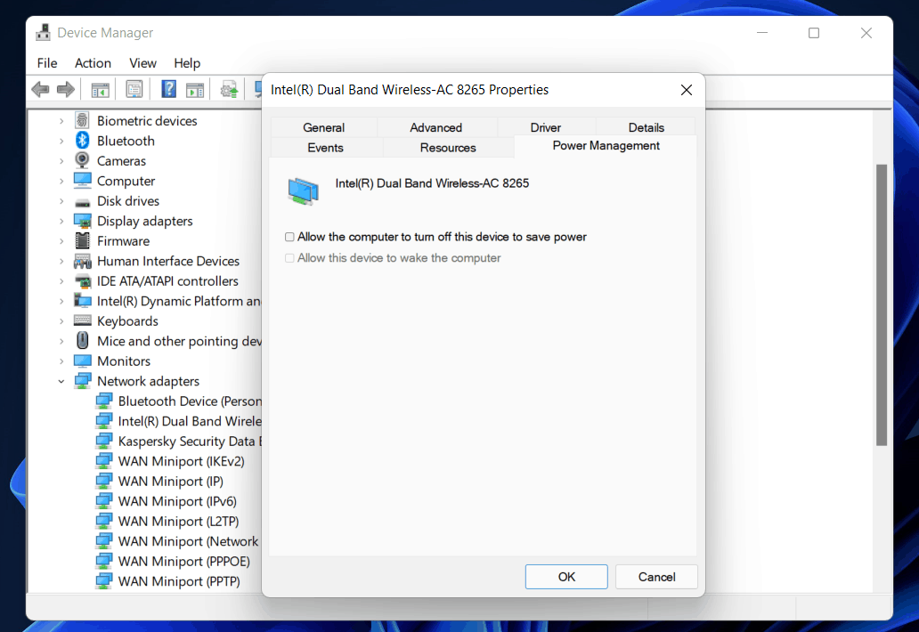Screen dimensions: 919x632
Task: Open the Help menu
Action: coord(187,62)
